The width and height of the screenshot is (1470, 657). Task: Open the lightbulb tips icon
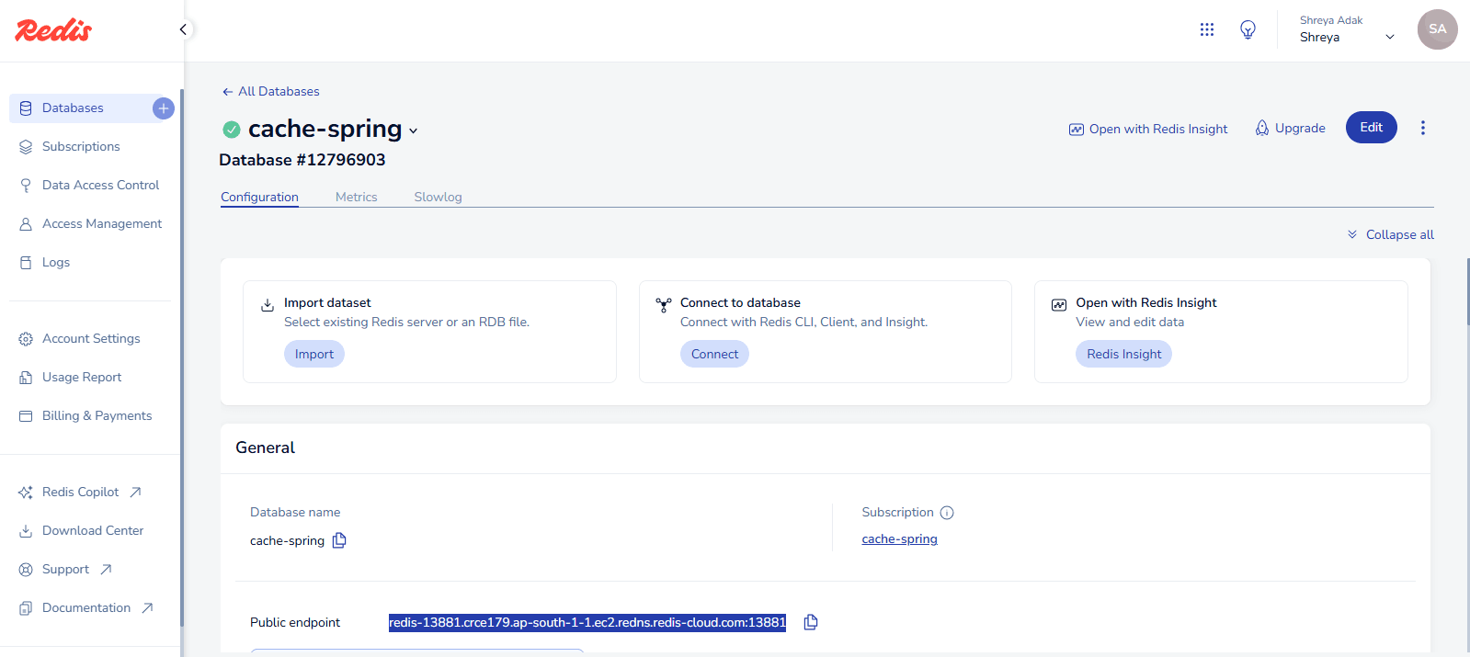1248,29
